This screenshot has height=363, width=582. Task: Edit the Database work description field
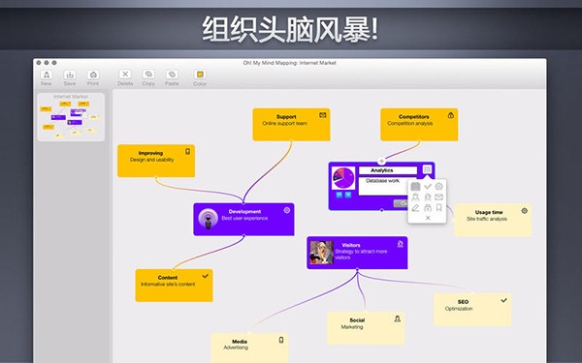(x=383, y=186)
